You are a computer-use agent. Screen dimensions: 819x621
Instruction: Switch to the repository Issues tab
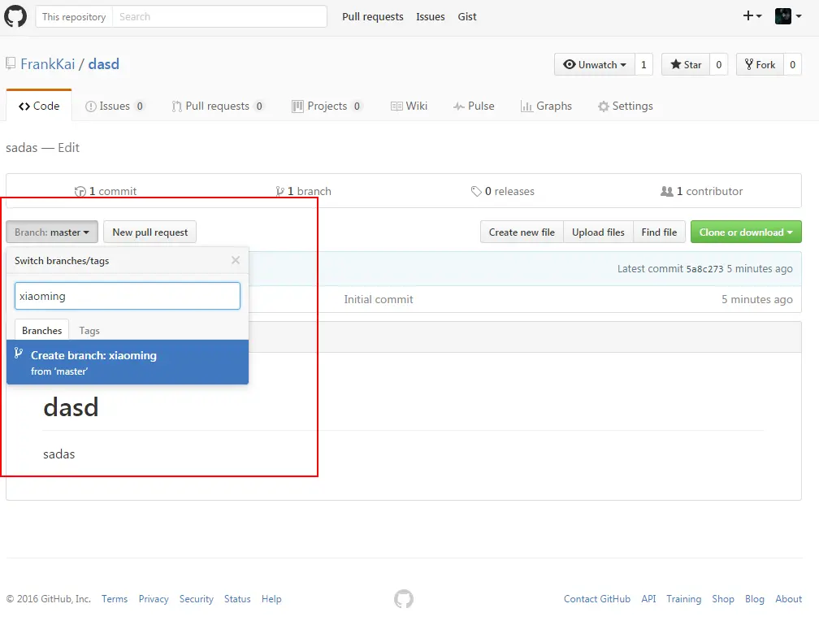pos(115,106)
